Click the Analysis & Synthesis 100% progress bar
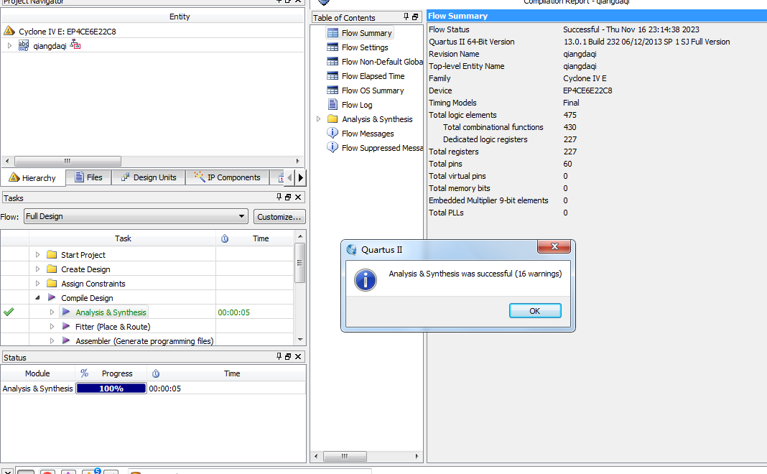Viewport: 767px width, 474px height. click(111, 389)
